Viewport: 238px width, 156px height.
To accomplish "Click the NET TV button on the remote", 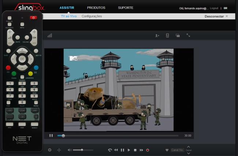I will tap(36, 51).
